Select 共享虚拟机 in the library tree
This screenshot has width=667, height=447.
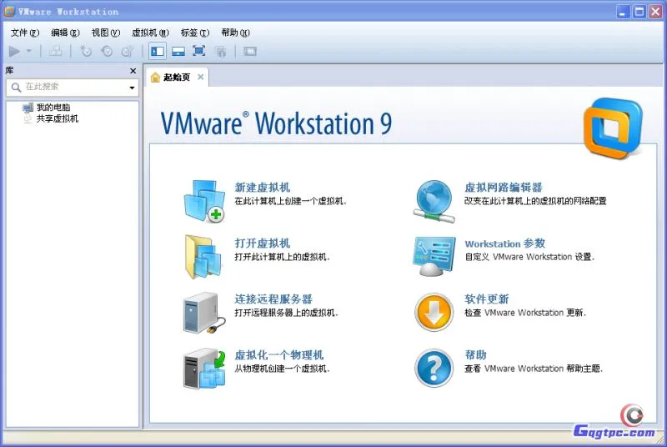[x=57, y=118]
